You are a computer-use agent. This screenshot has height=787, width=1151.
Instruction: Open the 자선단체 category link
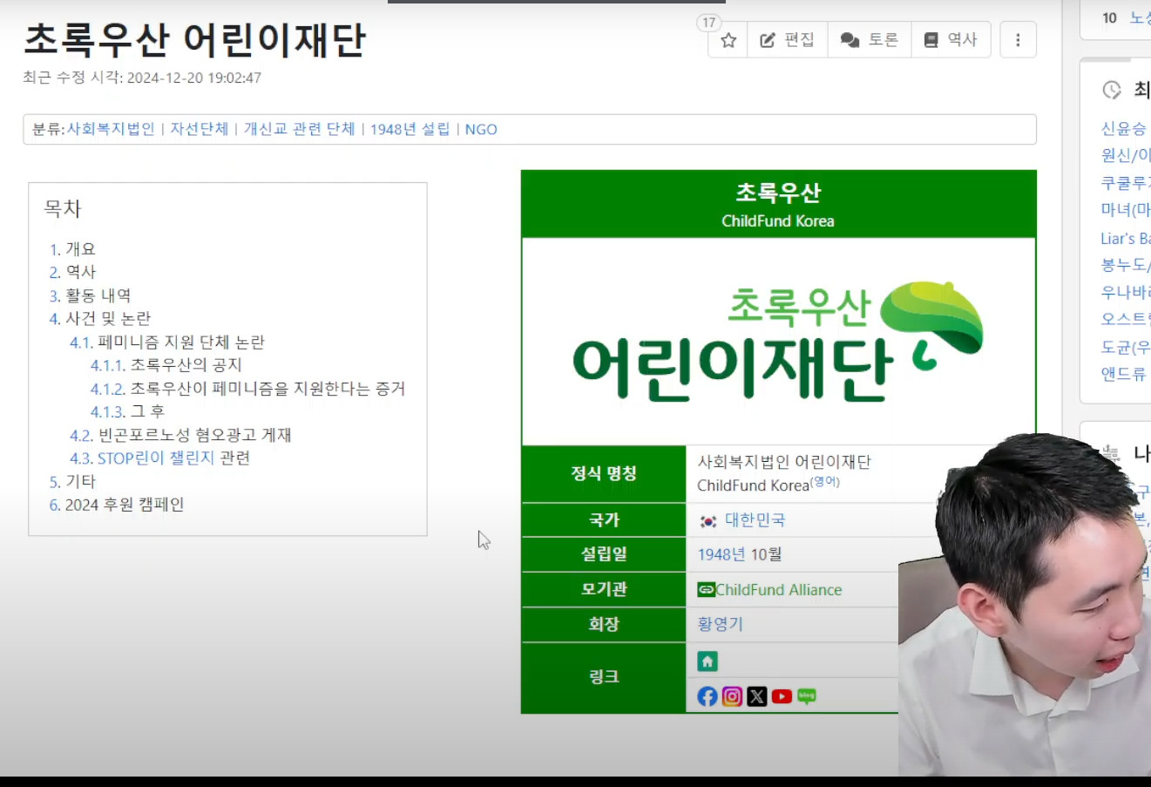[199, 129]
